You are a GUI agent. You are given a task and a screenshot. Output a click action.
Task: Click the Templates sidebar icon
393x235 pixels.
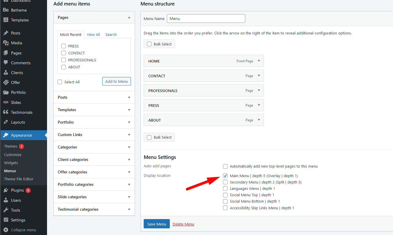[6, 20]
